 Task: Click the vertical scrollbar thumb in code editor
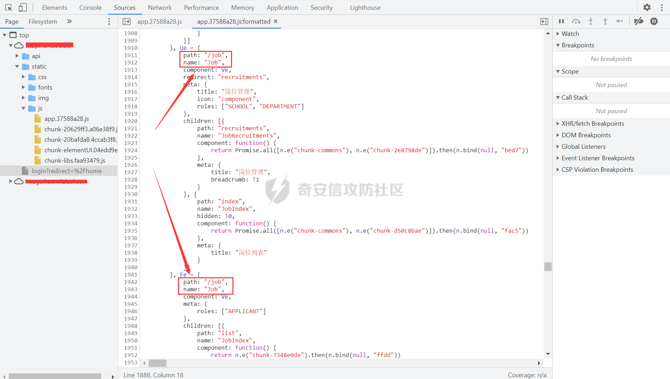pos(548,266)
